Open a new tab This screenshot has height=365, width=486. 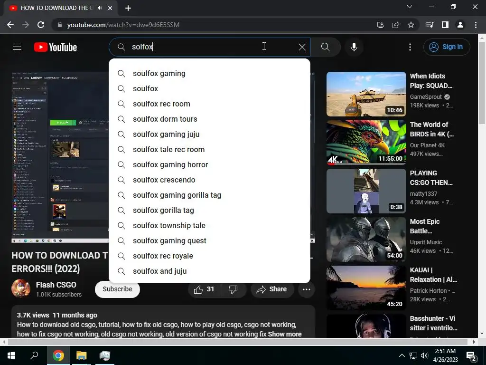pyautogui.click(x=128, y=8)
